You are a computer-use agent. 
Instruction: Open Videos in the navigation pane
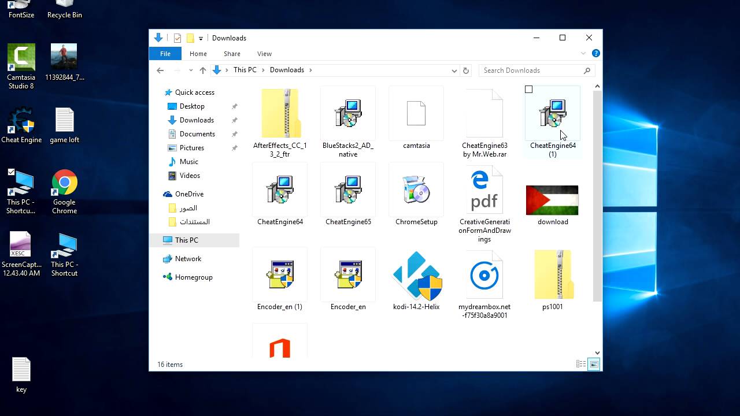(x=190, y=176)
